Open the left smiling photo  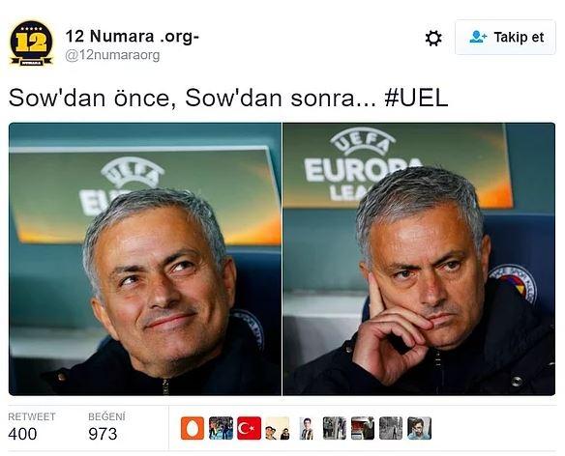coord(145,259)
